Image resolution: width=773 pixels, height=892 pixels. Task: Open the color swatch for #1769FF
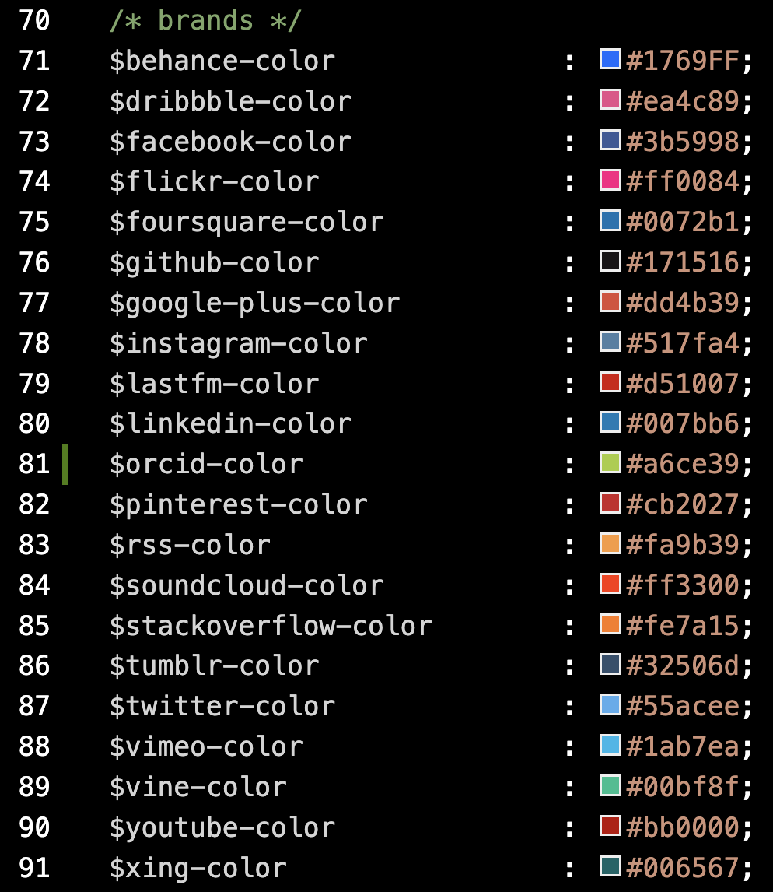[610, 59]
